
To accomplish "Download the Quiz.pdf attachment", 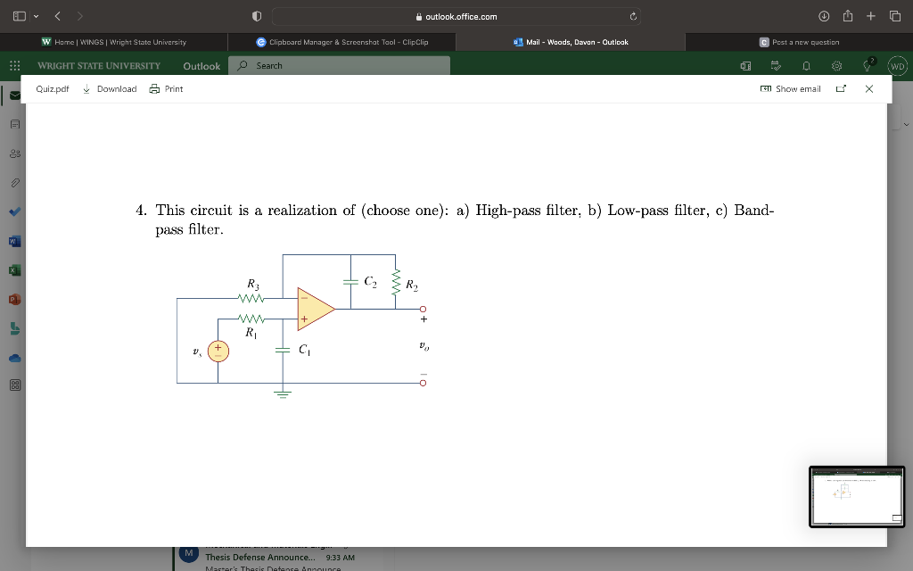I will pos(110,88).
